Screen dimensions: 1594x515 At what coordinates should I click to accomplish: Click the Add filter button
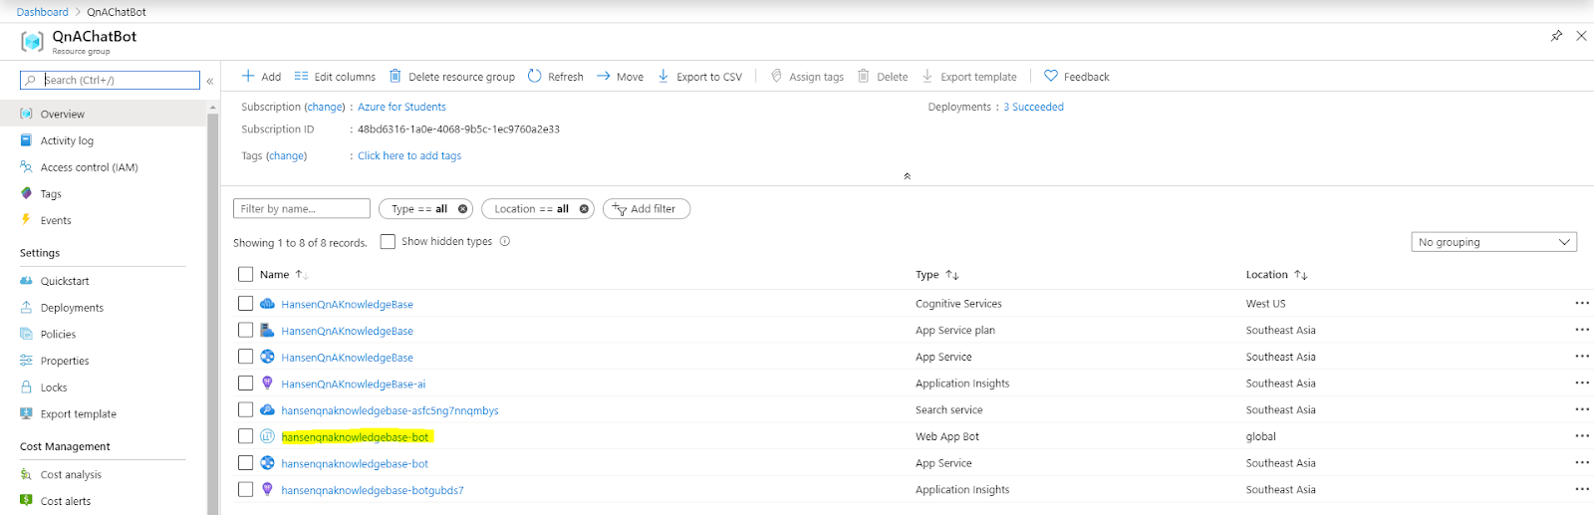click(646, 209)
